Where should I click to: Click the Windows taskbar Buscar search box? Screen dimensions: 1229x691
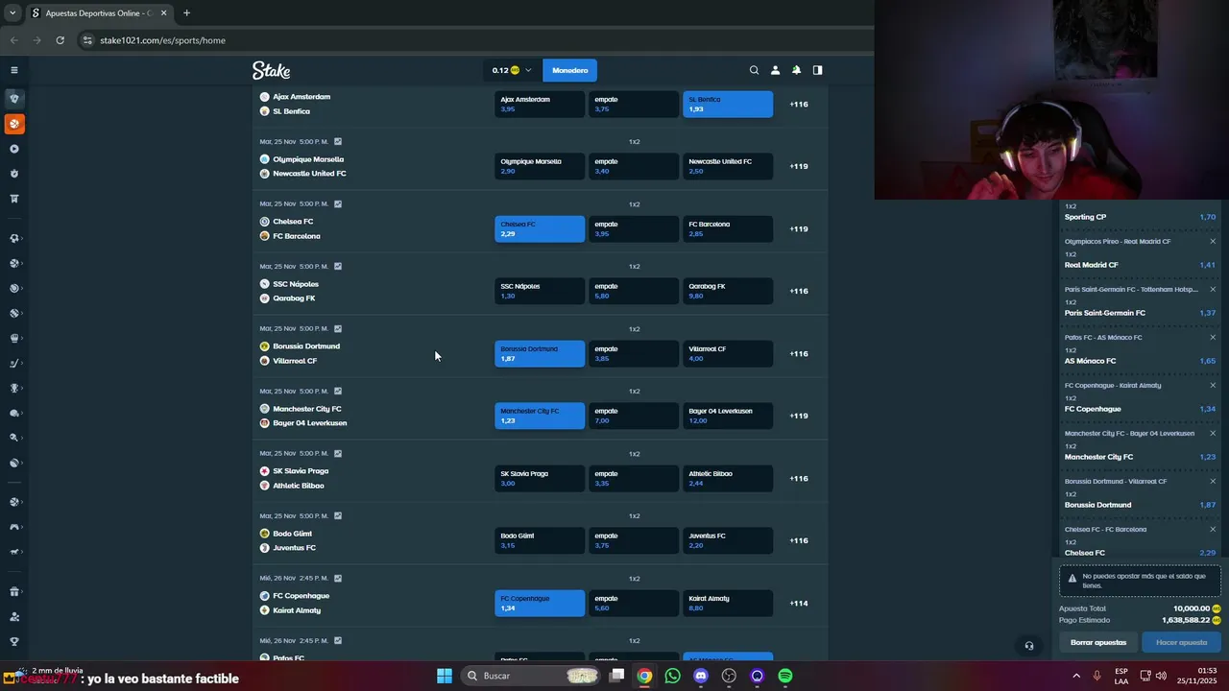coord(530,676)
